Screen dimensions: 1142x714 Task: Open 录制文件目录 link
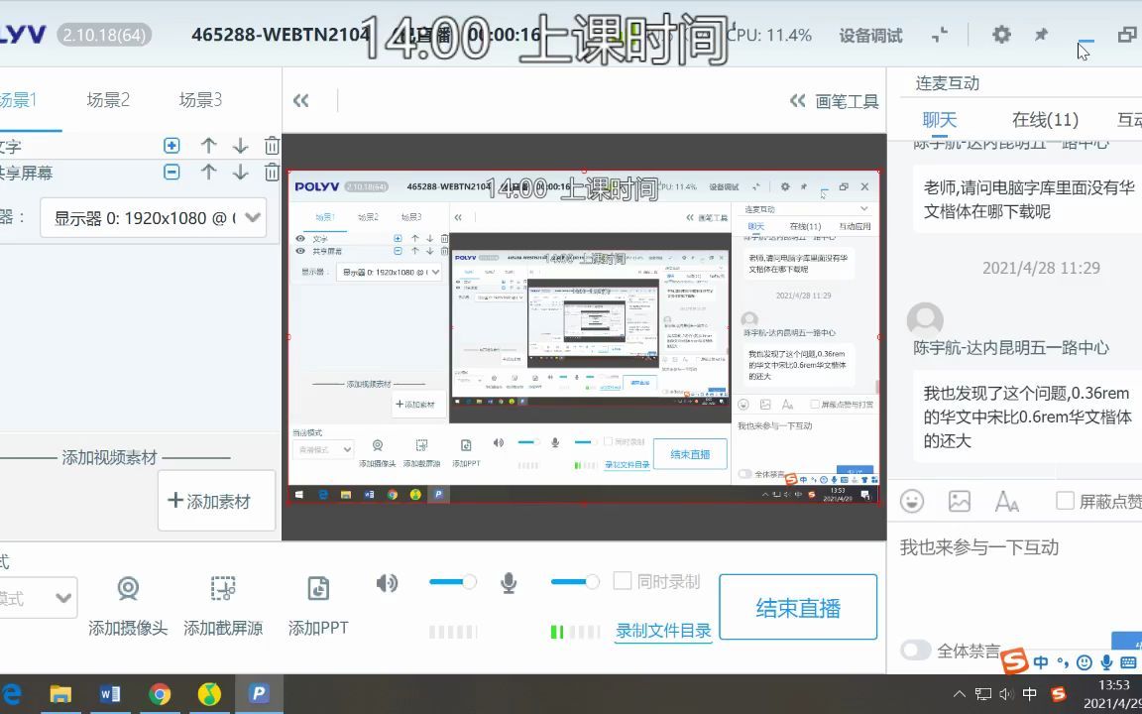pyautogui.click(x=662, y=633)
